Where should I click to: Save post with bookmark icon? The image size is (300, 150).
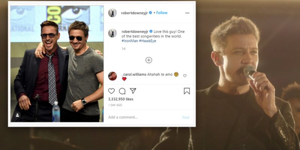(x=187, y=91)
